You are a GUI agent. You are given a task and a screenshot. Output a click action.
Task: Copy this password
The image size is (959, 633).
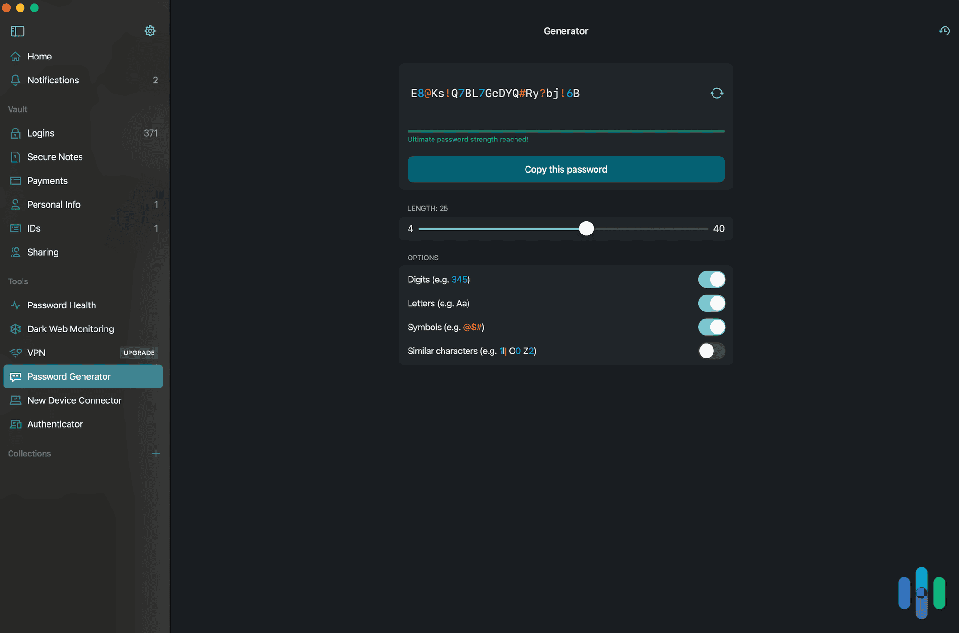566,169
